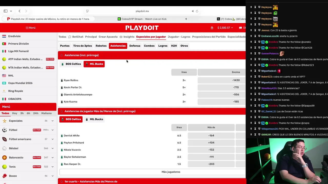Viewport: 328px width, 184px height.
Task: Switch to the Crear Apuesta tab
Action: [108, 37]
